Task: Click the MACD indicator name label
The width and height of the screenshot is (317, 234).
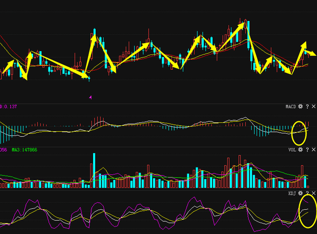Action: point(290,107)
